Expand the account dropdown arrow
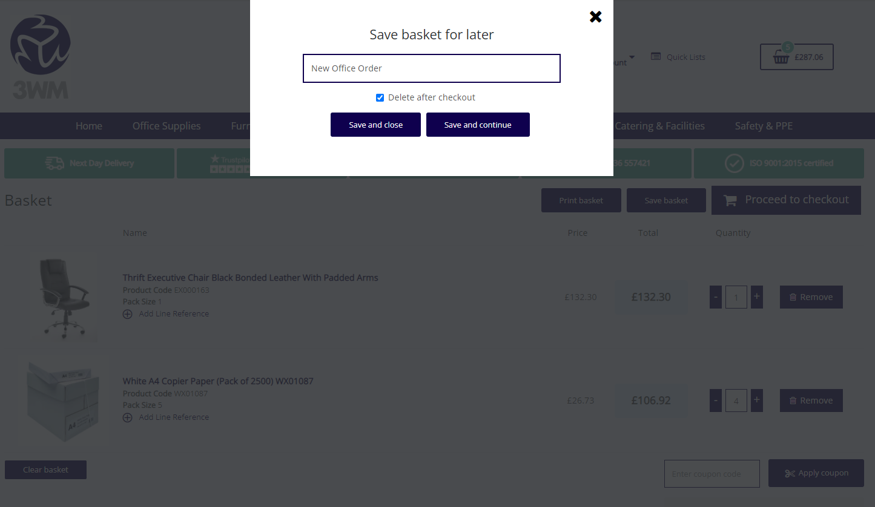Image resolution: width=875 pixels, height=507 pixels. pos(632,57)
